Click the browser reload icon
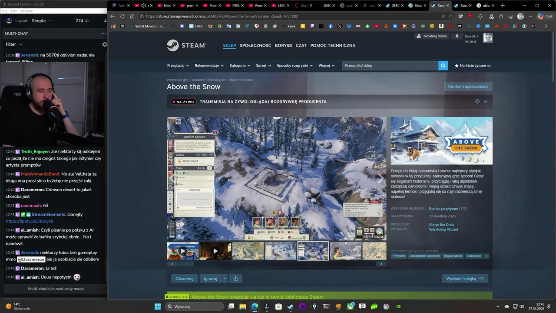 (122, 16)
